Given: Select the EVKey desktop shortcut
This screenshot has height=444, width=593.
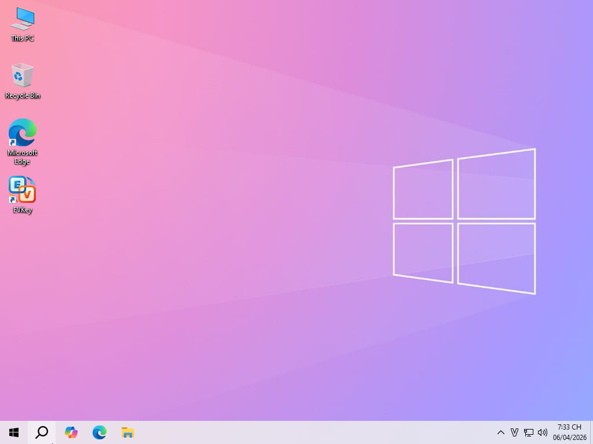Looking at the screenshot, I should click(23, 195).
